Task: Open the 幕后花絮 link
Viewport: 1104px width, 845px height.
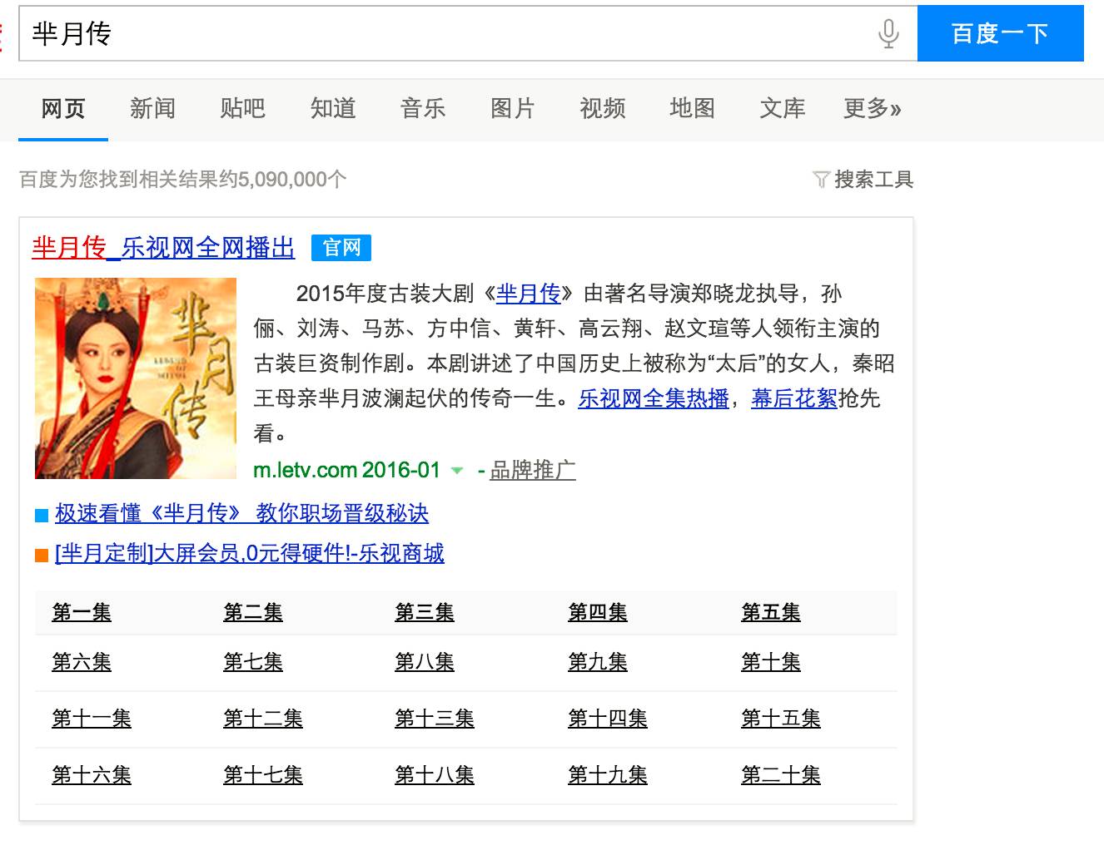Action: (794, 398)
